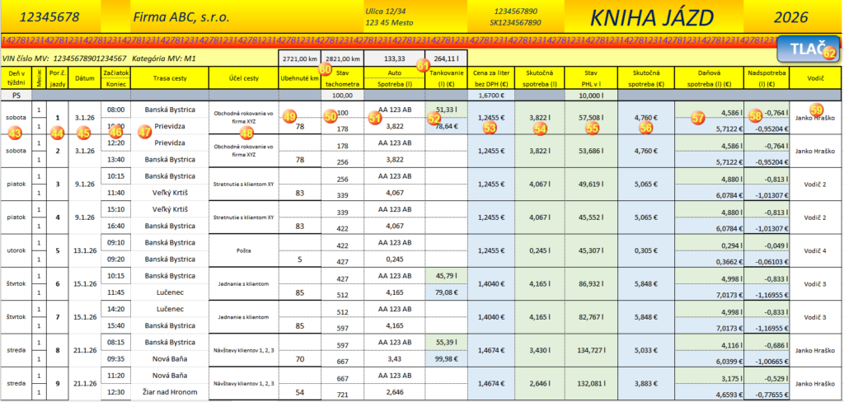
Task: Select the orange marker numbered 48
Action: 246,133
